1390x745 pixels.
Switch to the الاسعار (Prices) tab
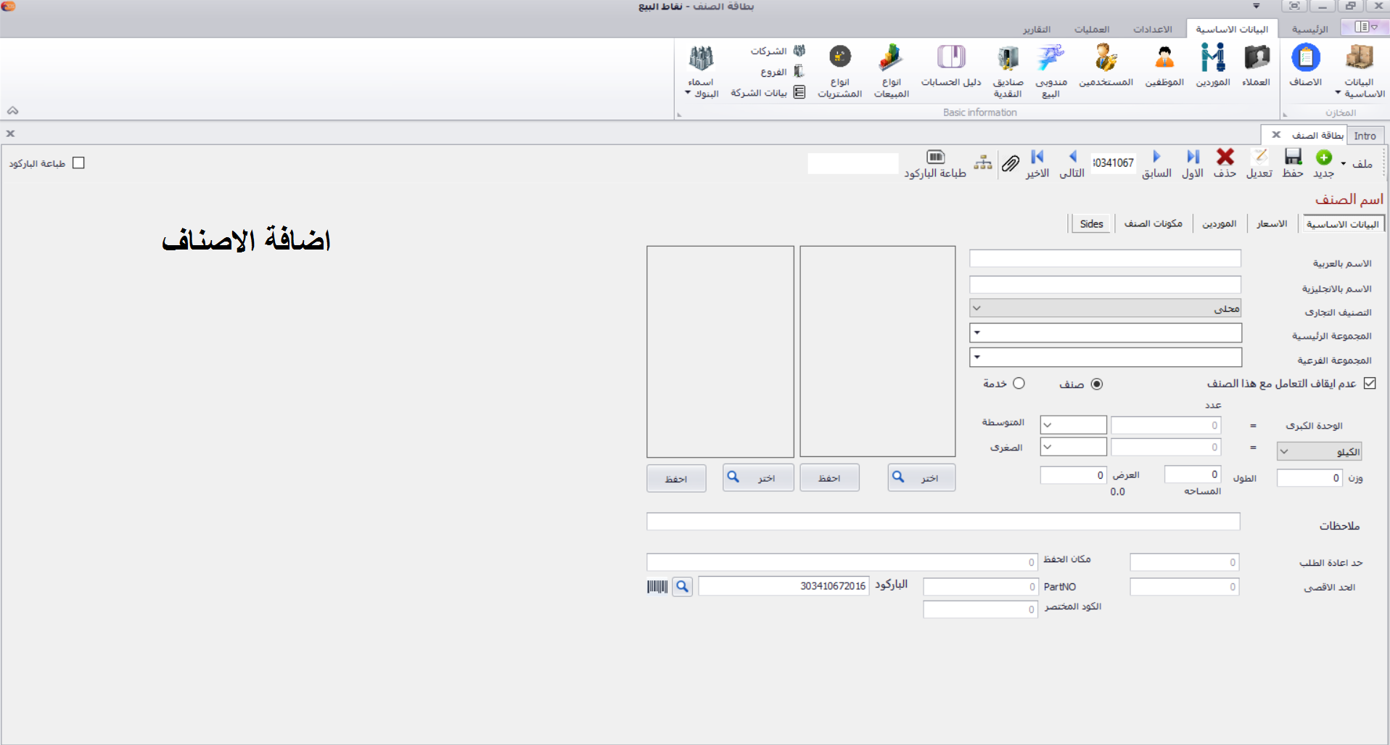point(1272,224)
